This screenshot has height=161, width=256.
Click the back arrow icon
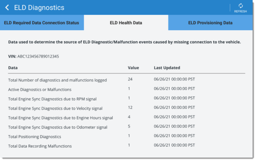[x=7, y=7]
